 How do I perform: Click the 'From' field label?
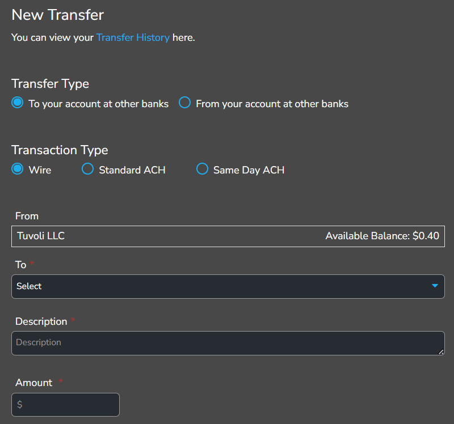point(27,216)
